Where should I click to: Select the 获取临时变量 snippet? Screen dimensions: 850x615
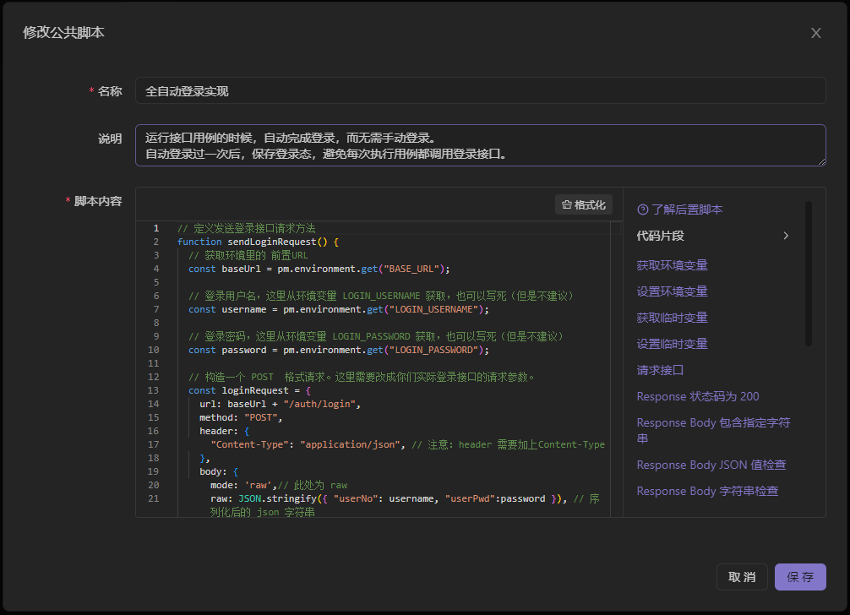pos(672,318)
